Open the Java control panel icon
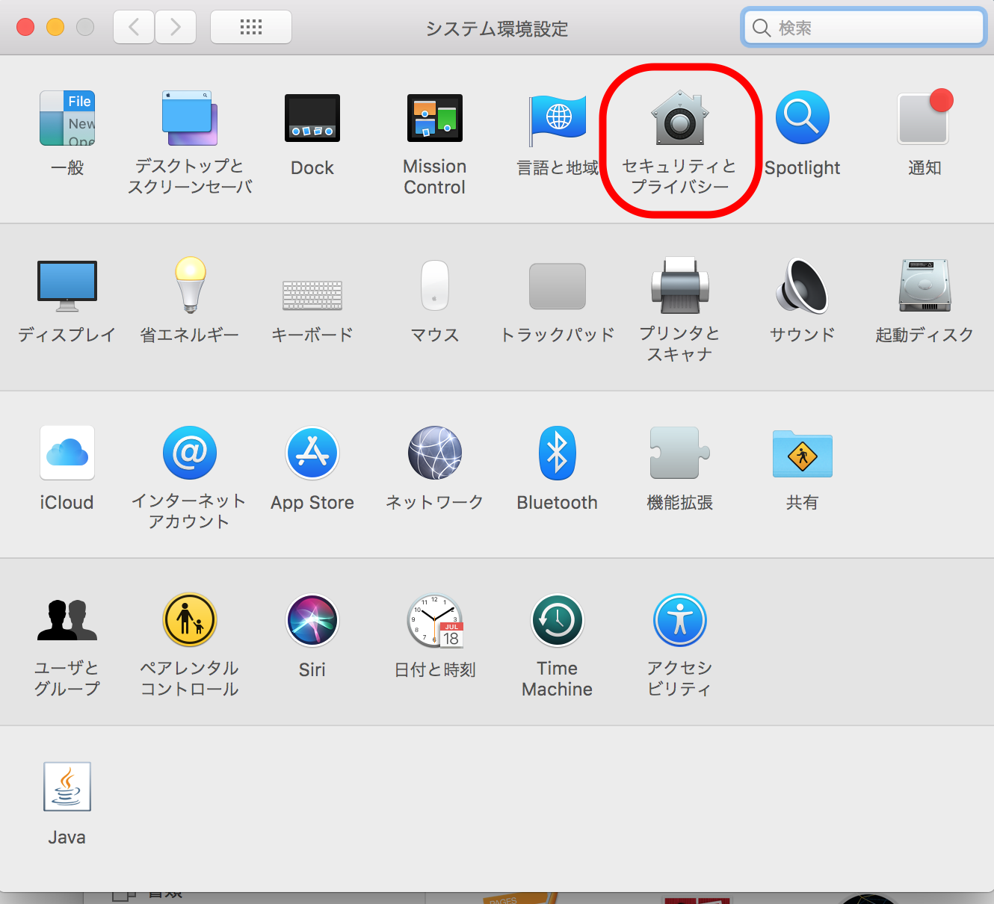The width and height of the screenshot is (994, 904). [67, 787]
